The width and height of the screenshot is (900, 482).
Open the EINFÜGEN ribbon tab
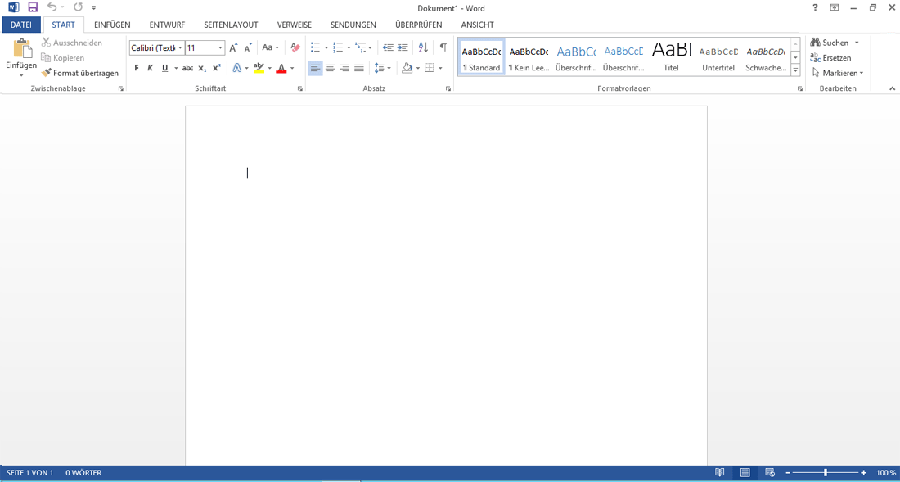(x=112, y=25)
